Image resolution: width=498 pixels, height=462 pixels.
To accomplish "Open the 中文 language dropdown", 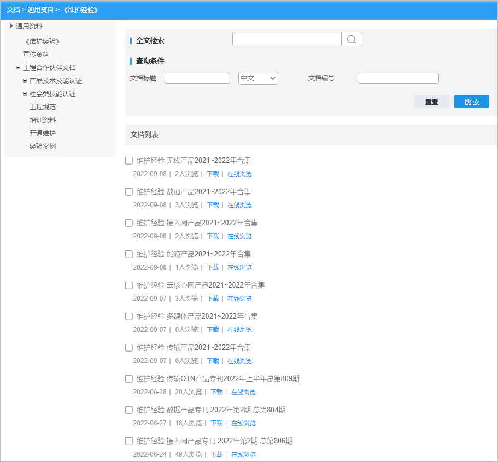I will click(258, 78).
